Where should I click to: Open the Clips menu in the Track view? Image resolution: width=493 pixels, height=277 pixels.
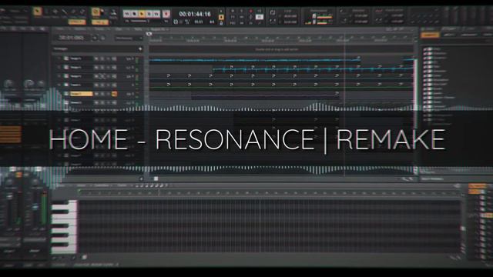coord(119,29)
